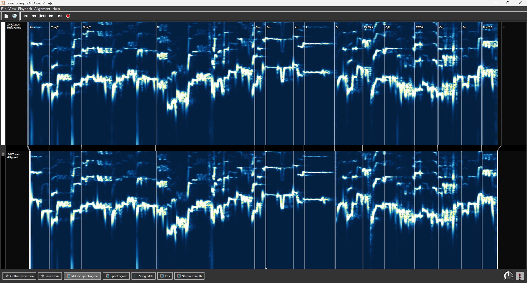Viewport: 527px width, 283px height.
Task: Click the fast forward button
Action: (x=51, y=16)
